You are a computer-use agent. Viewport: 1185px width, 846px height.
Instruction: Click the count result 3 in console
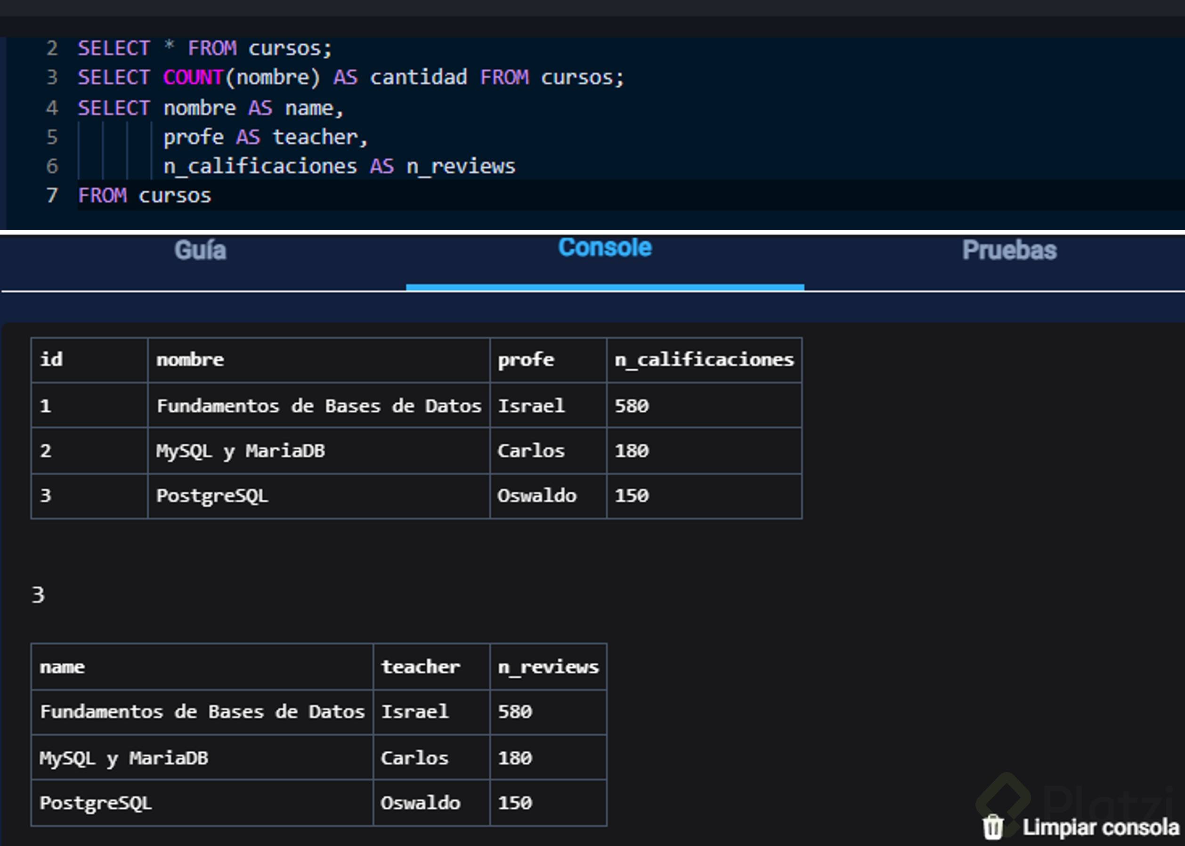coord(39,595)
